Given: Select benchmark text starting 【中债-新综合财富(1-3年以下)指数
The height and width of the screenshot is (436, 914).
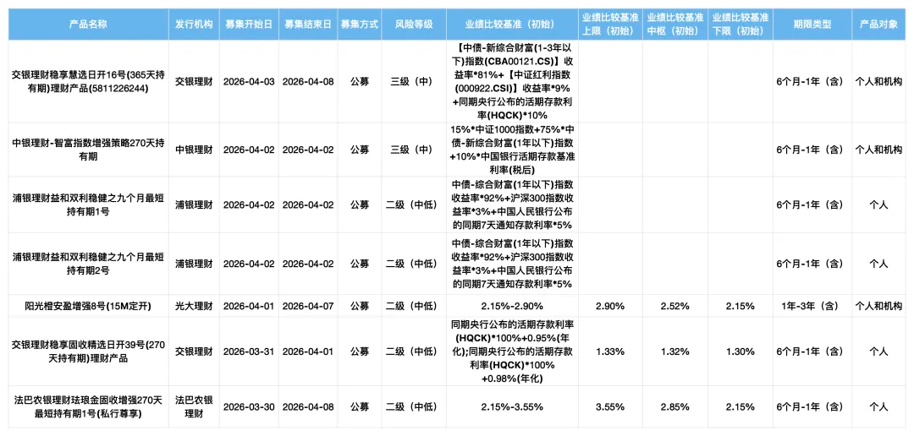Looking at the screenshot, I should click(512, 81).
